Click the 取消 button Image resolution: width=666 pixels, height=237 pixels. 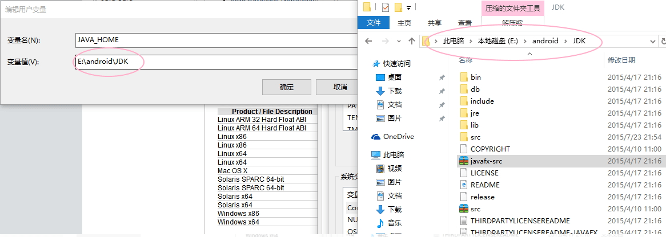coord(340,87)
